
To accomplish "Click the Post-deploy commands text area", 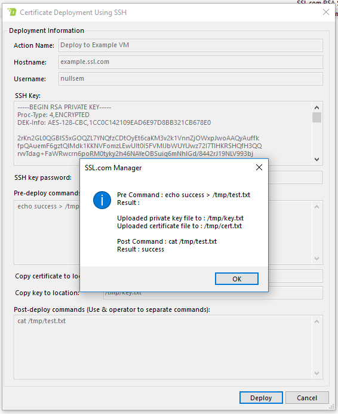I will click(164, 347).
